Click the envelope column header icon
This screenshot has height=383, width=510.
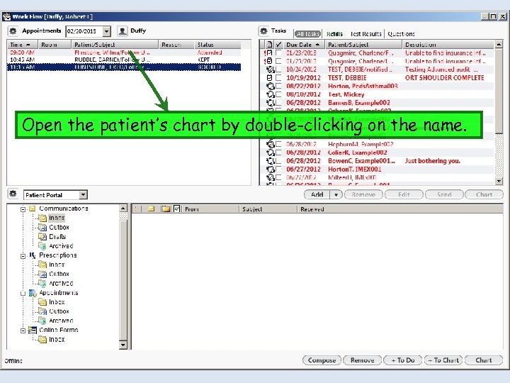151,209
